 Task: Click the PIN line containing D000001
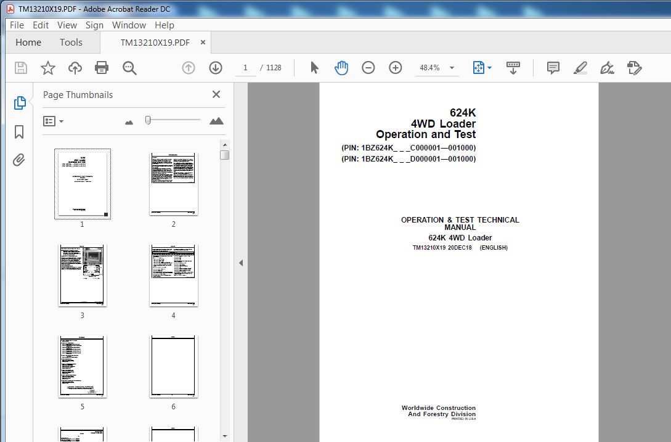[x=409, y=159]
